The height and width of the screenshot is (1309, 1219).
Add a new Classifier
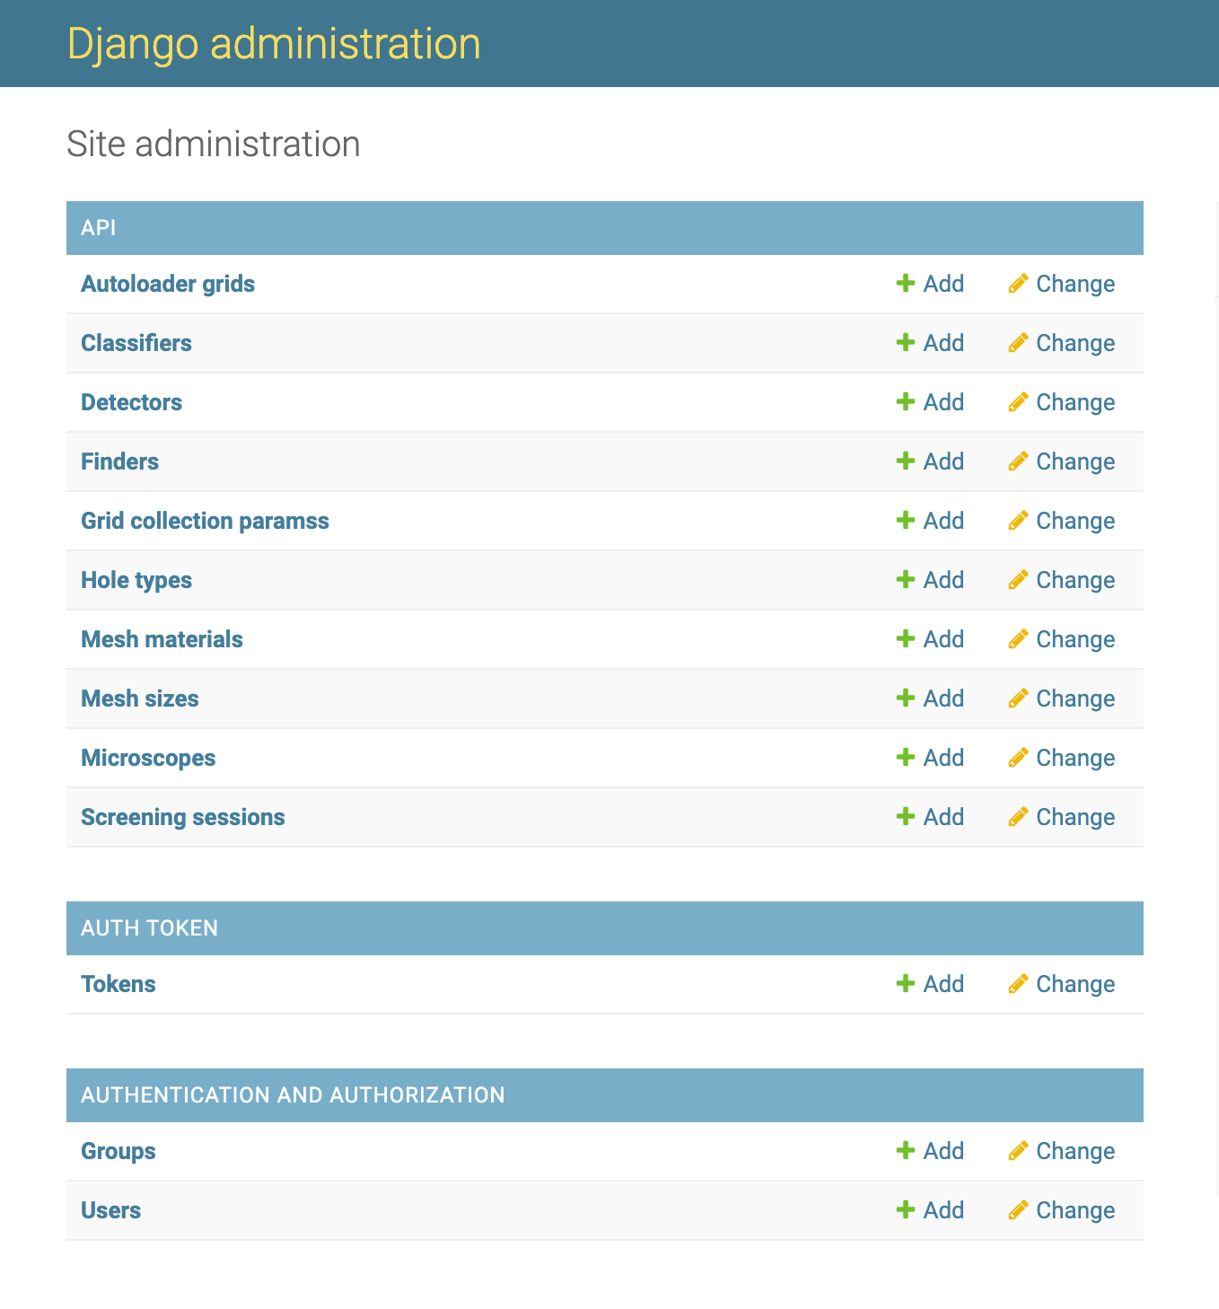[x=930, y=343]
